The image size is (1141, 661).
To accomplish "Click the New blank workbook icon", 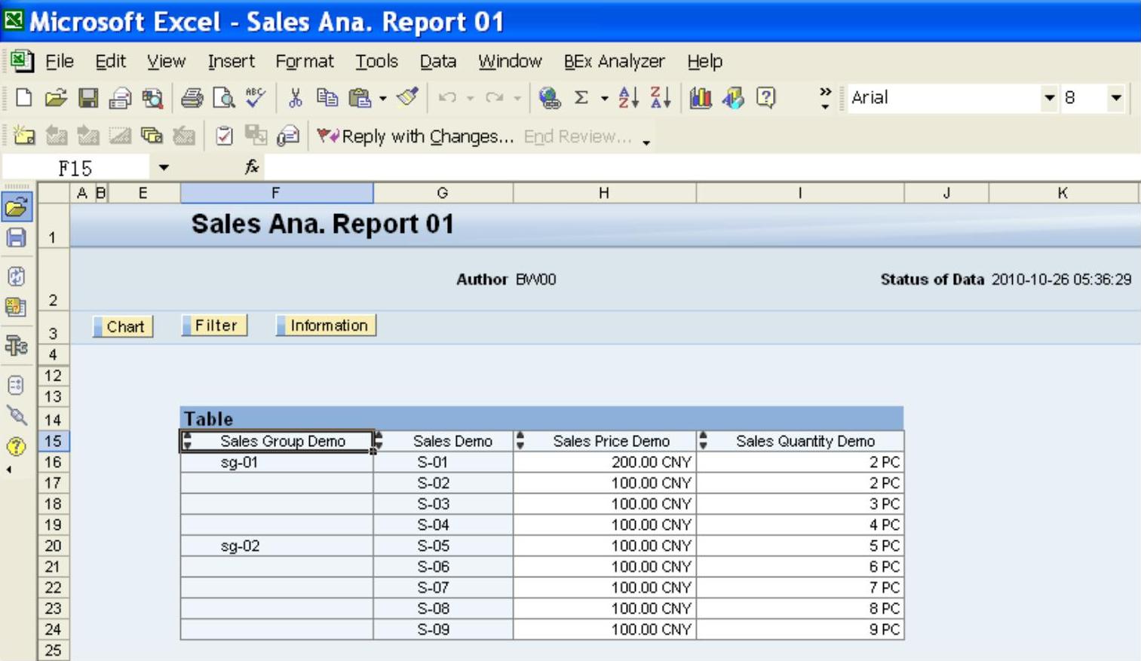I will pyautogui.click(x=23, y=97).
